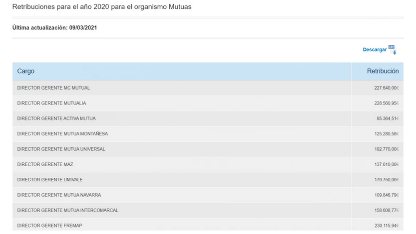Click the Última actualización date text

(54, 28)
